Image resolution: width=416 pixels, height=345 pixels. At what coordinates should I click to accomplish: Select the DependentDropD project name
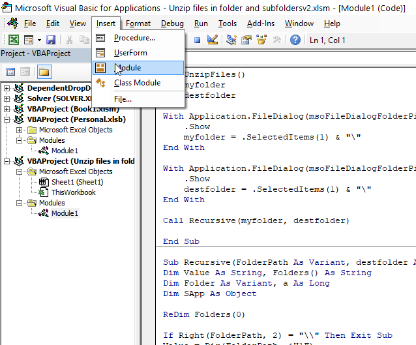[x=59, y=88]
